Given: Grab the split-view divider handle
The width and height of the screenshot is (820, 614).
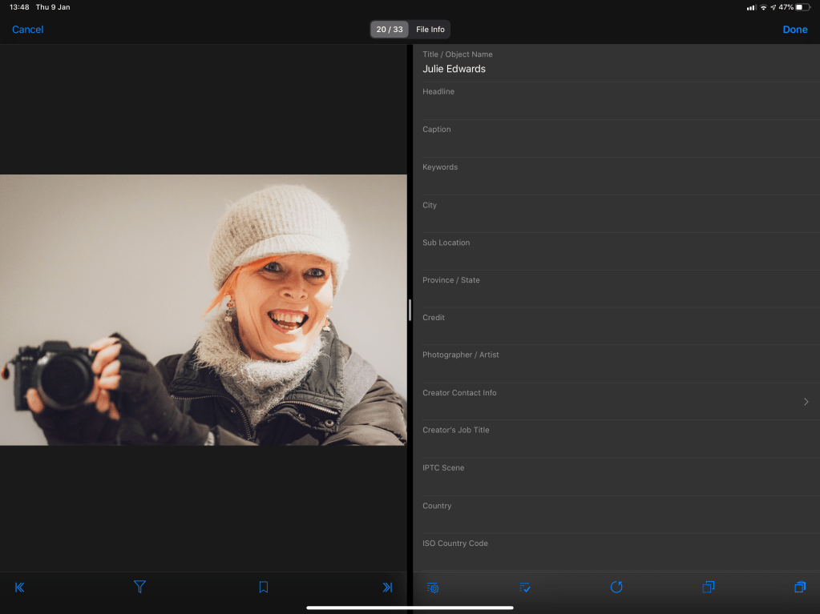Looking at the screenshot, I should click(x=410, y=310).
